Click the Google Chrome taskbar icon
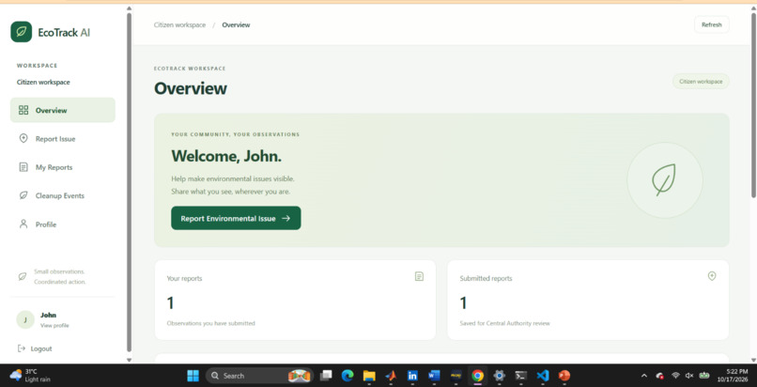757x387 pixels. 477,376
